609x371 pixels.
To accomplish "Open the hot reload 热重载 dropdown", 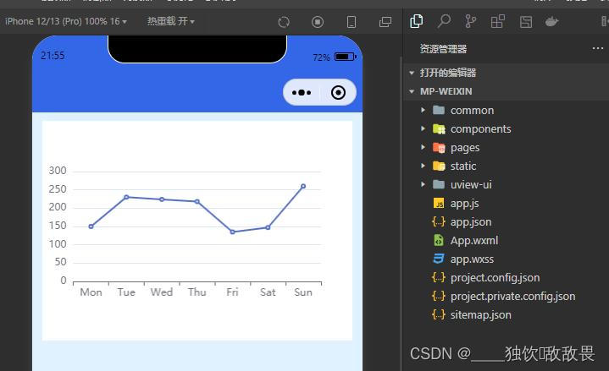I will pyautogui.click(x=170, y=21).
